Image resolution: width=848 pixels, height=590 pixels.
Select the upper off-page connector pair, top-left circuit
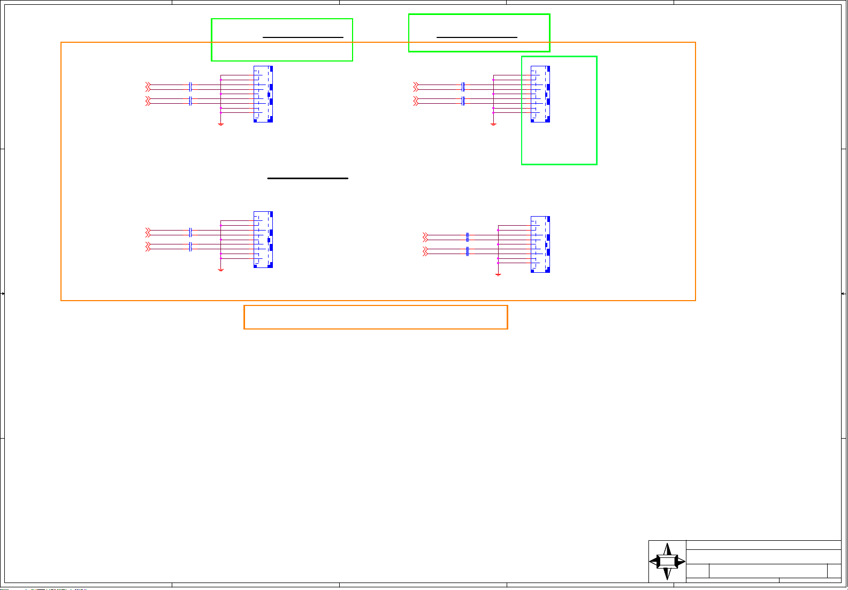click(149, 87)
